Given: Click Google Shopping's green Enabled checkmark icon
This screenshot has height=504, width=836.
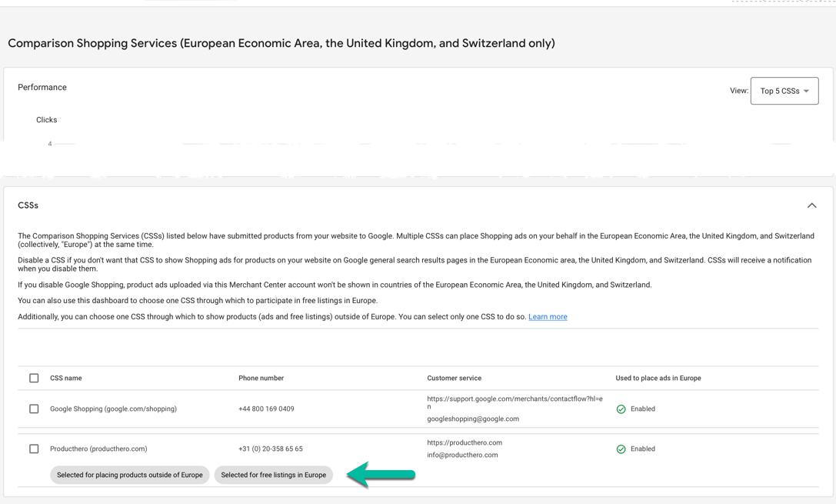Looking at the screenshot, I should [621, 409].
